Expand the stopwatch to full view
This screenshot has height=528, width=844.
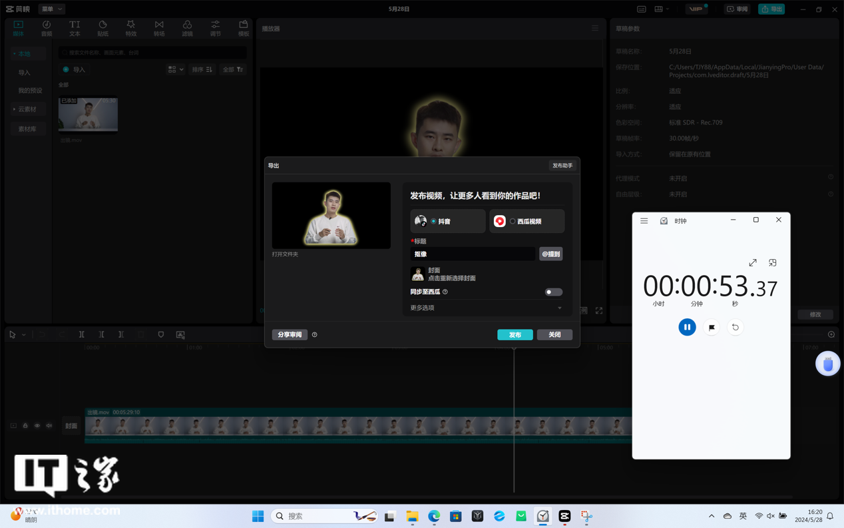click(753, 263)
